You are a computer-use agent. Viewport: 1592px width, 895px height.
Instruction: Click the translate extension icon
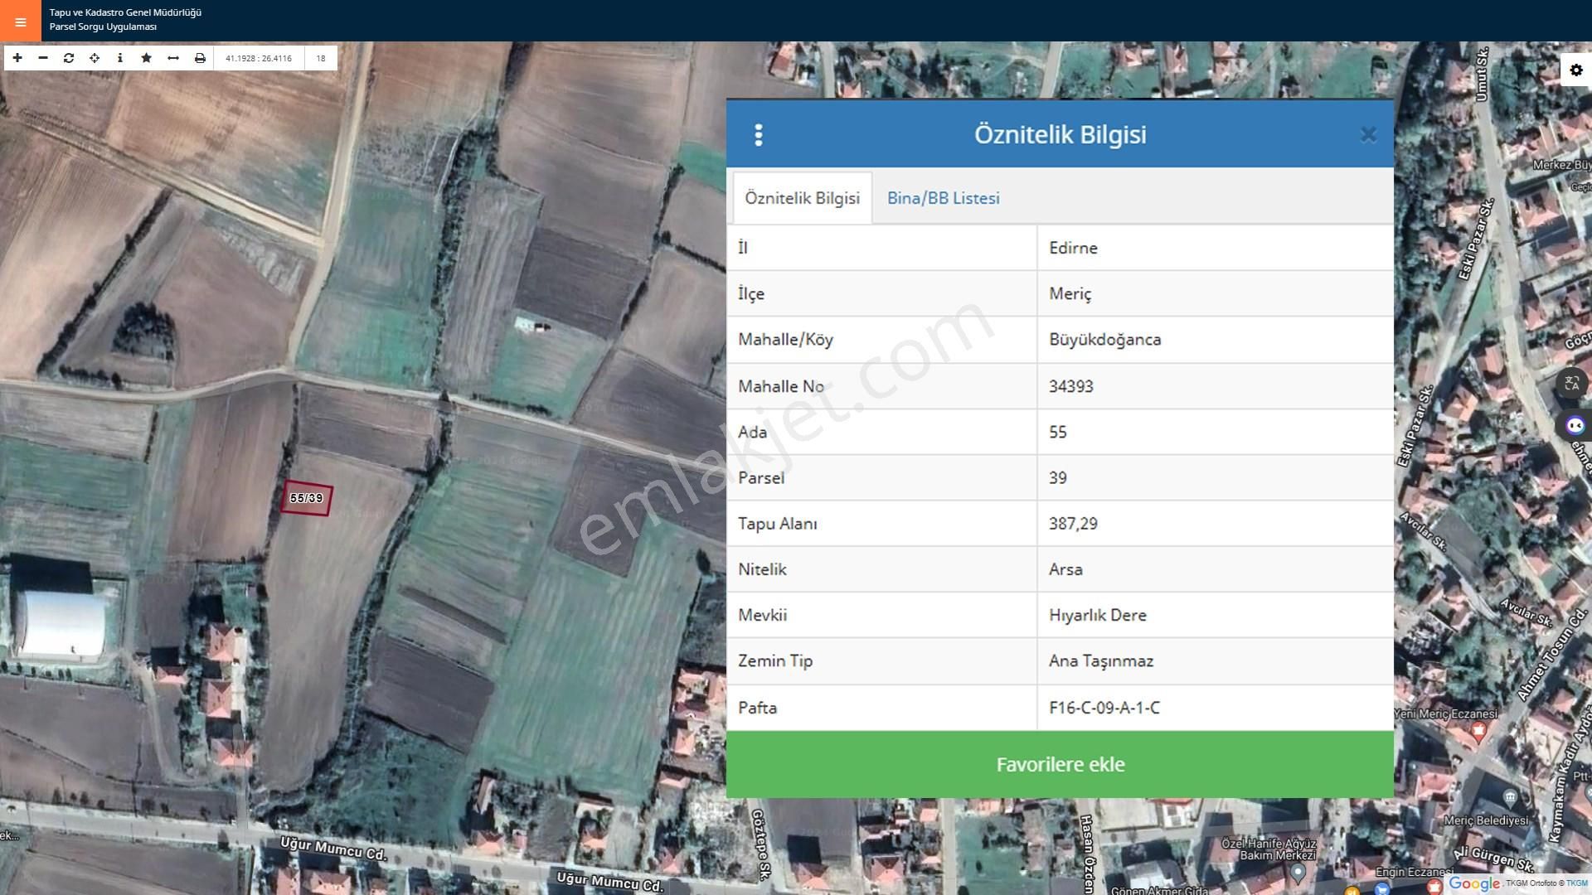click(x=1572, y=384)
